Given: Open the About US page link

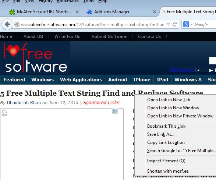Looking at the screenshot, I should tap(33, 36).
